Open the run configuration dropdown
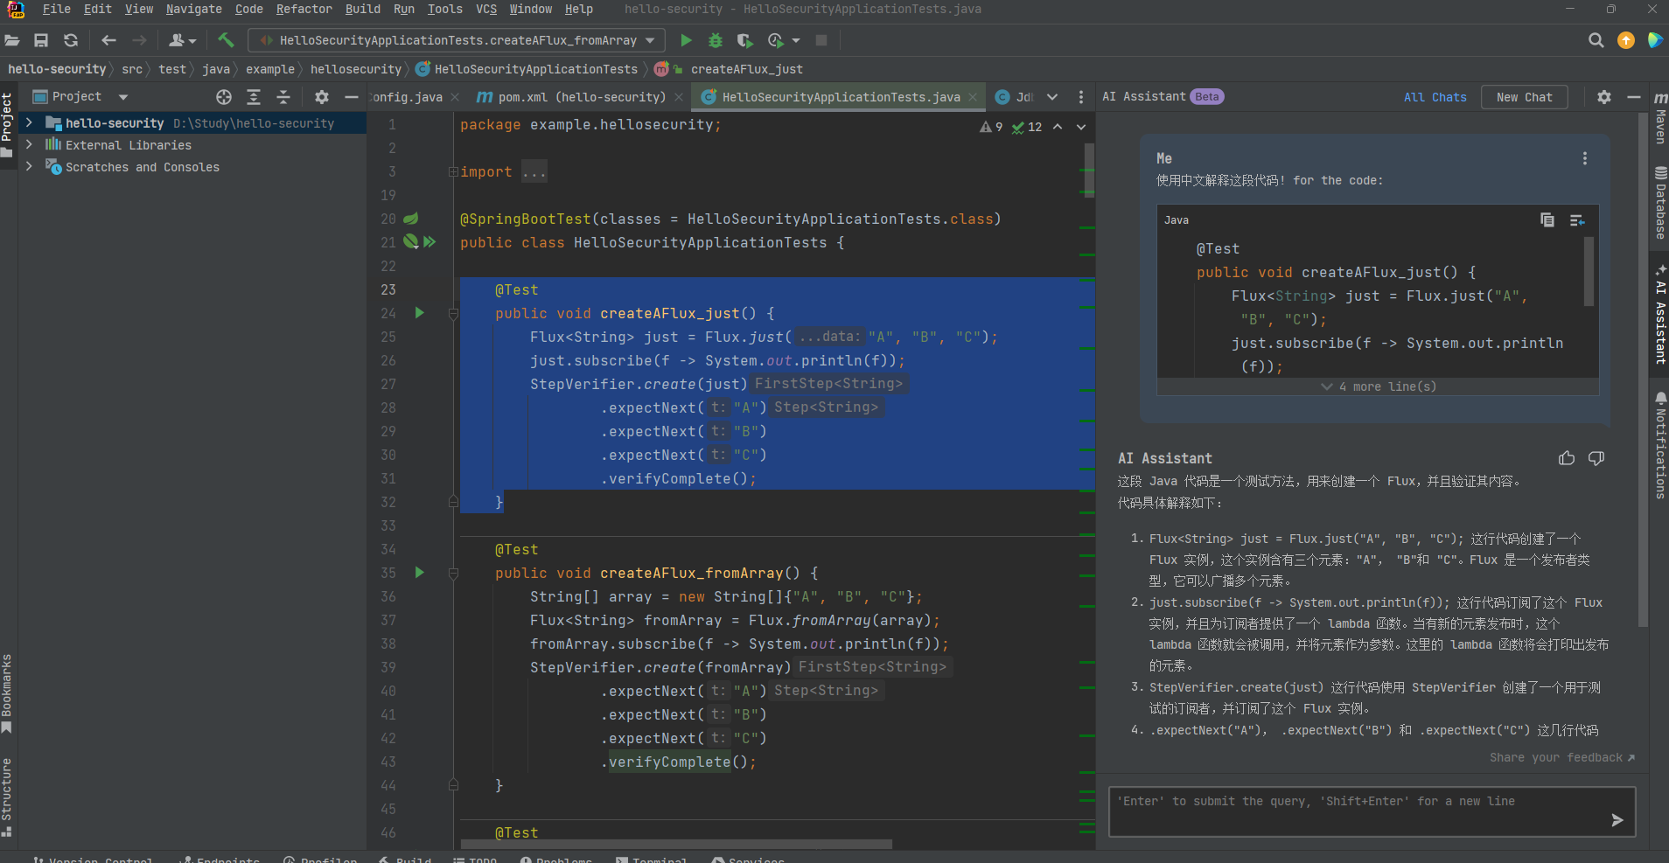The image size is (1669, 863). (x=648, y=40)
